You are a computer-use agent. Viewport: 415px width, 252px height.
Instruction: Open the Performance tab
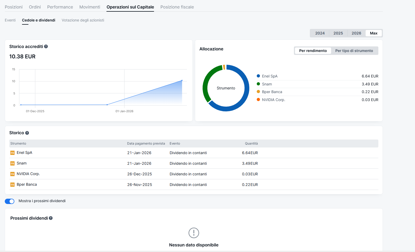tap(60, 7)
